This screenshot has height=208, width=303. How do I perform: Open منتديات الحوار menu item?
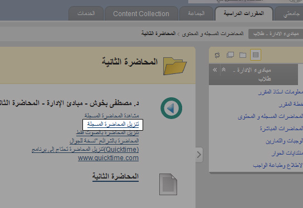click(x=287, y=153)
